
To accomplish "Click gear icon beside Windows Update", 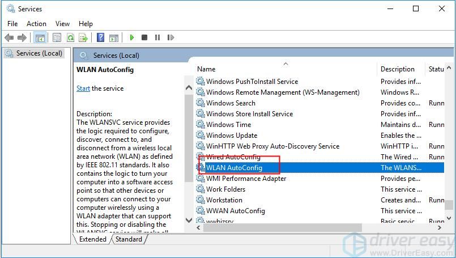I will [201, 135].
